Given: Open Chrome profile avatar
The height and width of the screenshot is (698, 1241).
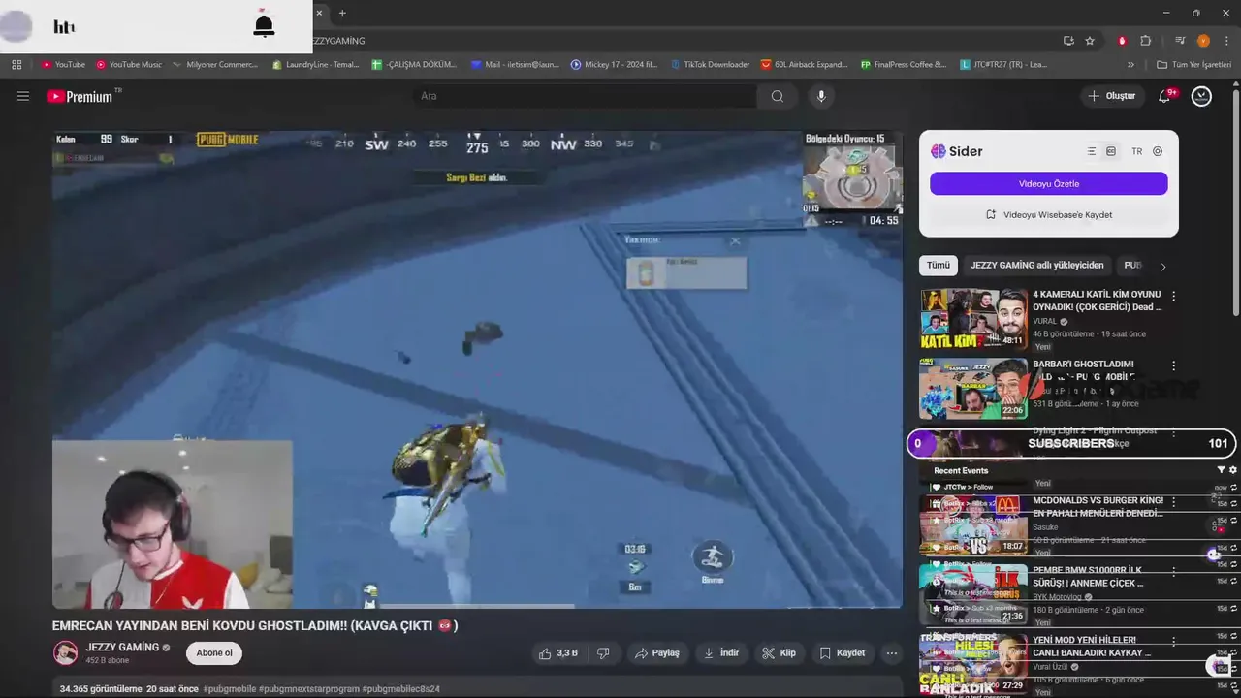Looking at the screenshot, I should (x=1203, y=41).
